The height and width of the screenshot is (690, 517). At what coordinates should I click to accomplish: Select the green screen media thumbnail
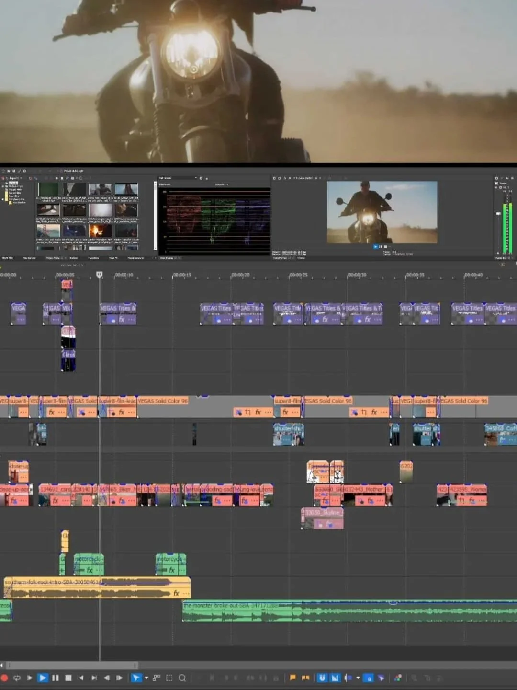pyautogui.click(x=48, y=189)
